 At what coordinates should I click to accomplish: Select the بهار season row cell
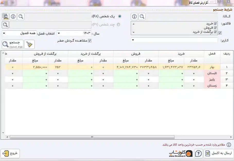(x=212, y=67)
